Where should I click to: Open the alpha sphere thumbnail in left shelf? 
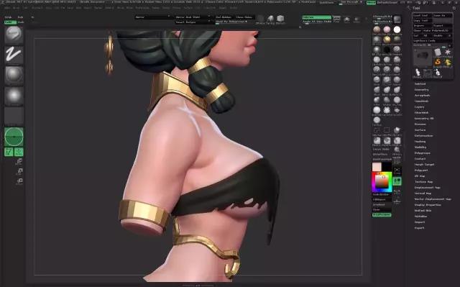[14, 75]
